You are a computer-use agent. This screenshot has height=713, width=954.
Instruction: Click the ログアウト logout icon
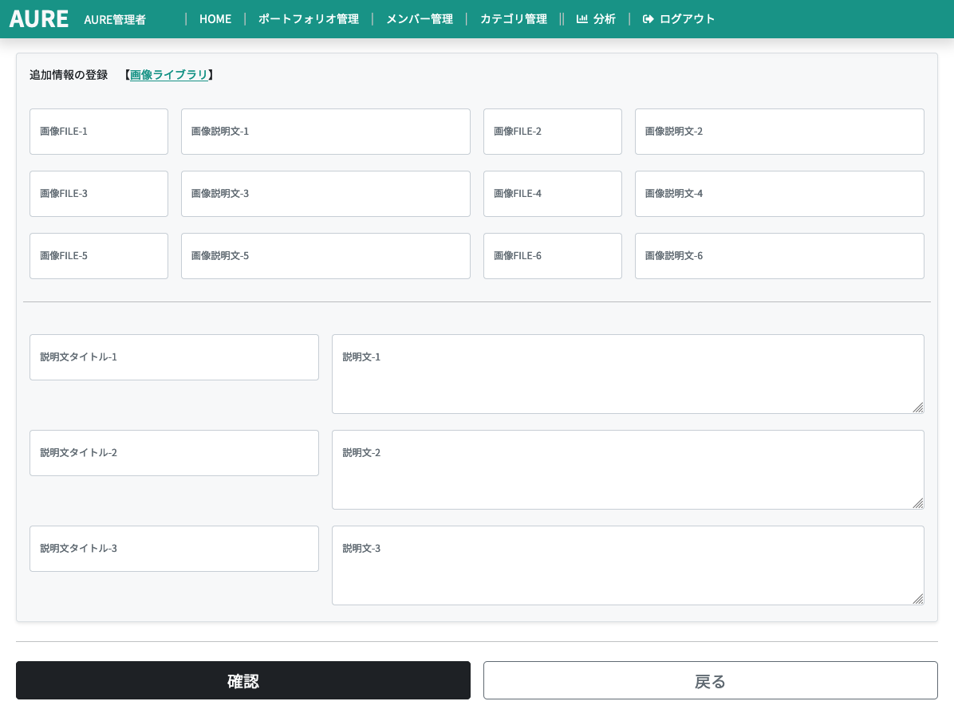648,19
